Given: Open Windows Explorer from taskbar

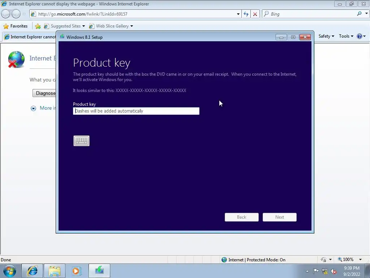Looking at the screenshot, I should tap(55, 271).
